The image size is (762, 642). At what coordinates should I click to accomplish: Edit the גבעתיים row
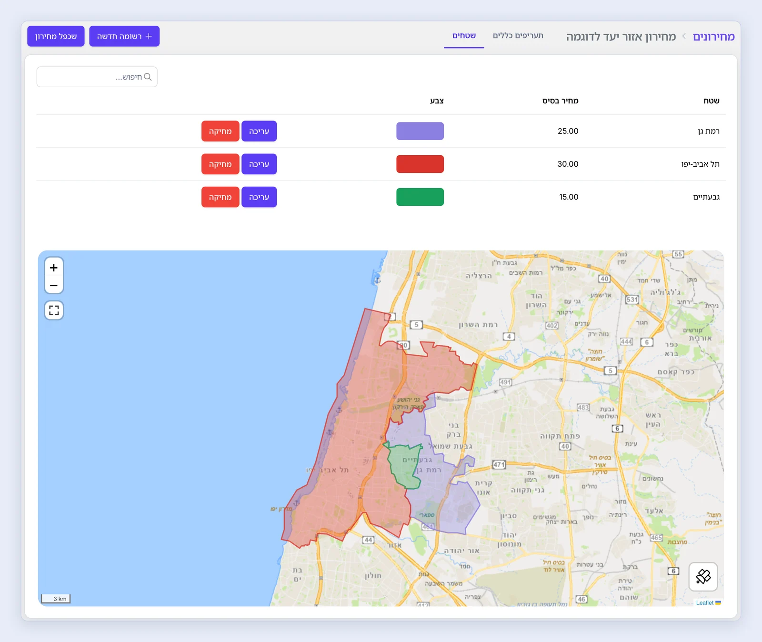[x=259, y=197]
